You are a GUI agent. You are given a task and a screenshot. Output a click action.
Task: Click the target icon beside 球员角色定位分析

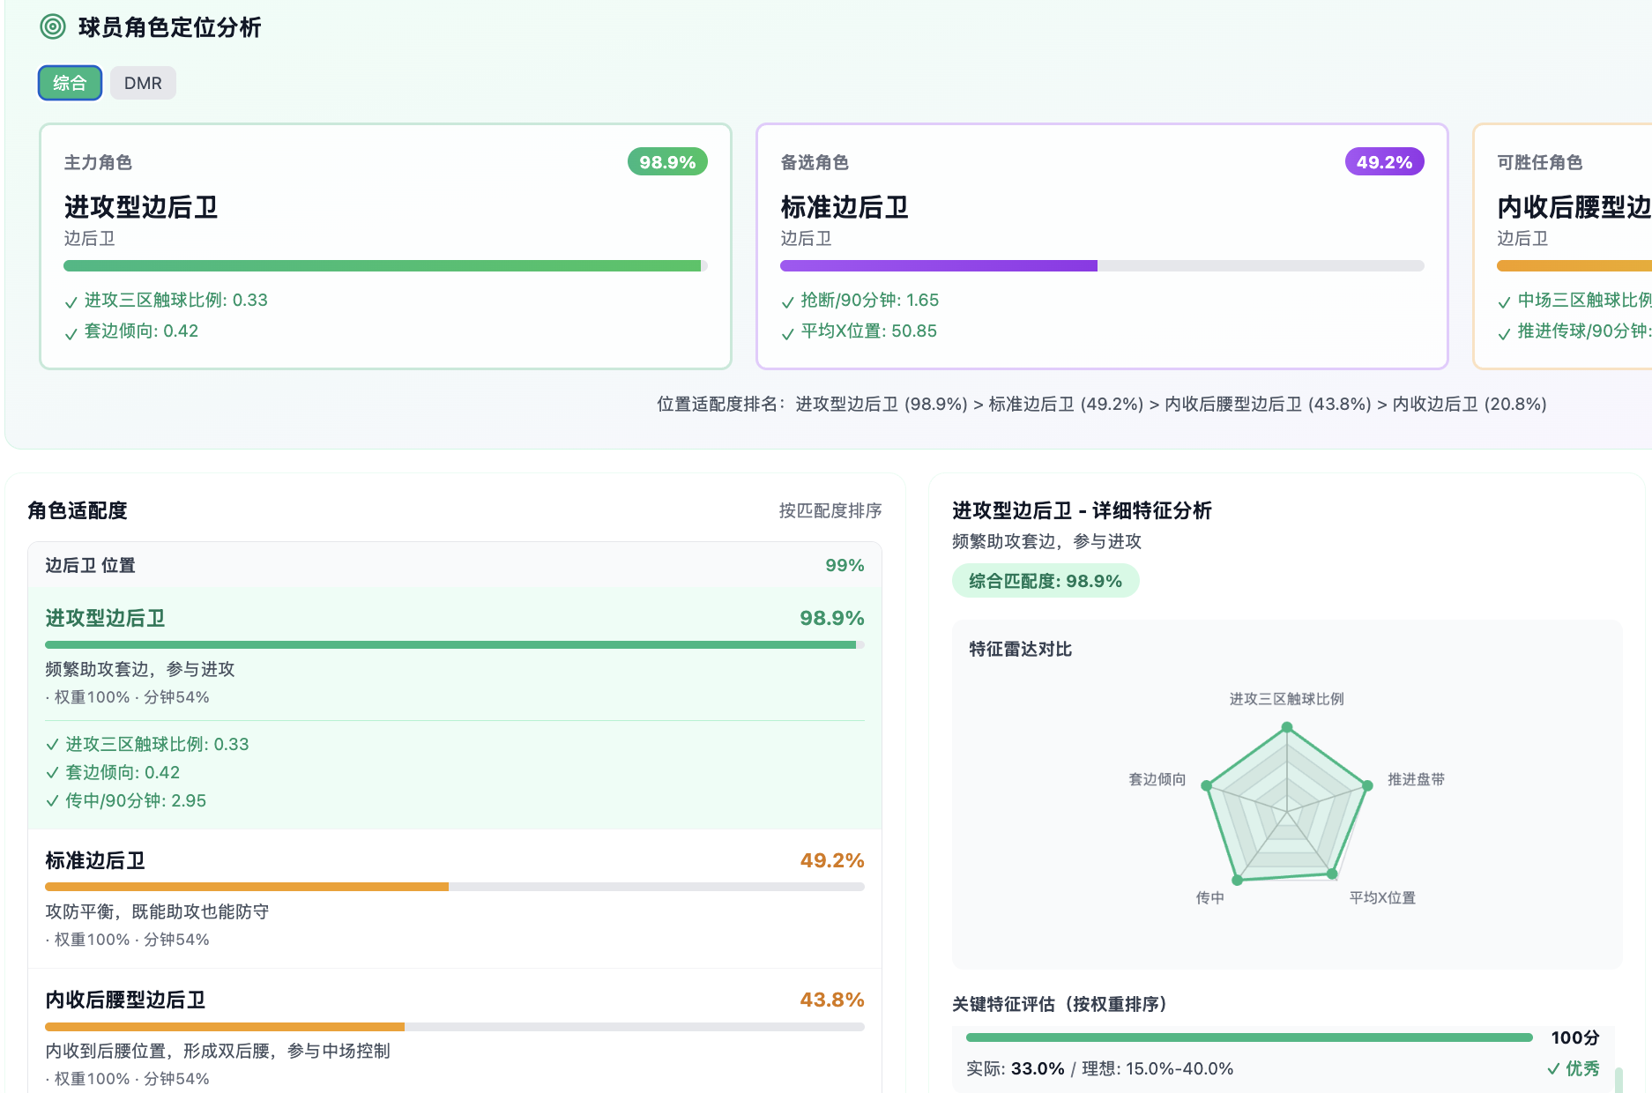coord(53,26)
